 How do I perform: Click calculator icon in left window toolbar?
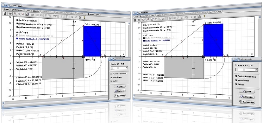5,14
